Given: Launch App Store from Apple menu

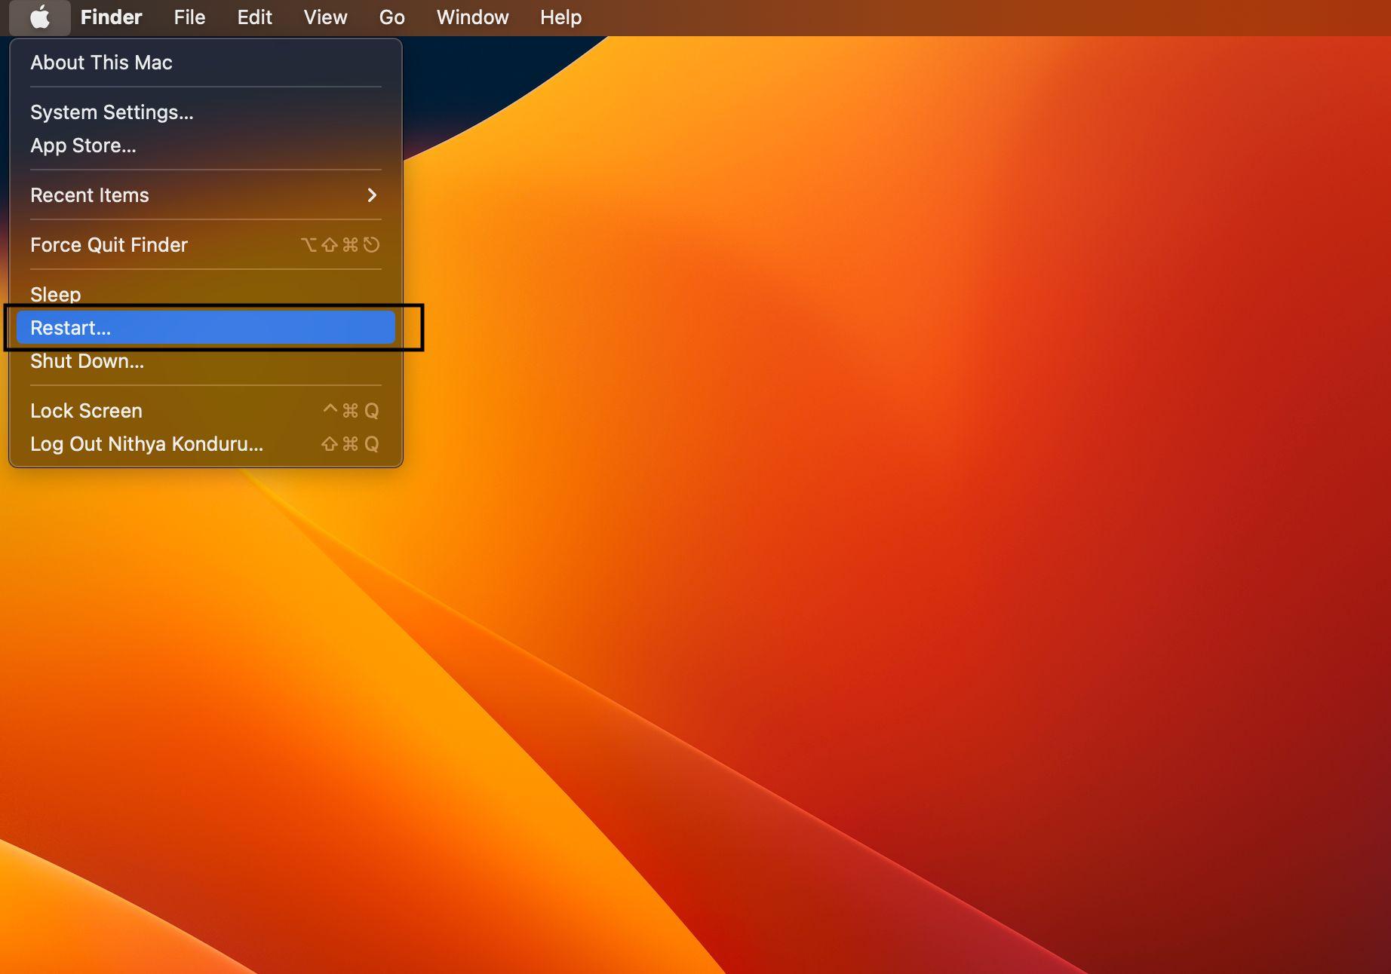Looking at the screenshot, I should [83, 145].
